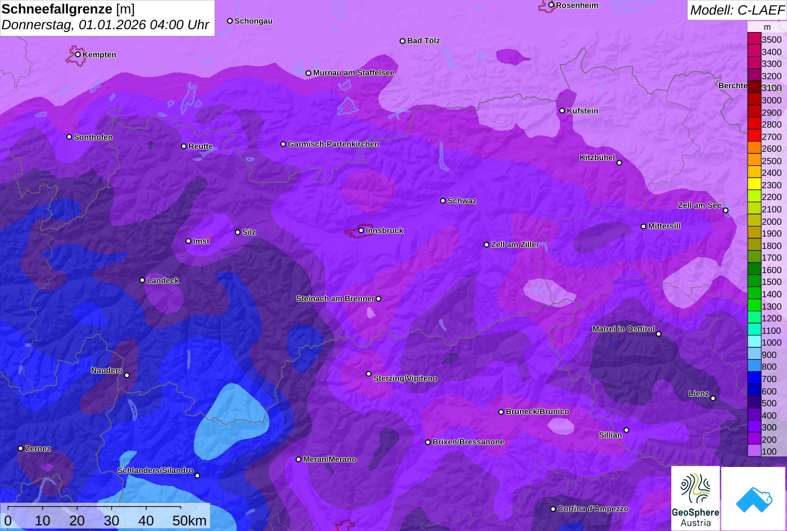Click the Schlanders/Silandro label
Screen dimensions: 787x531
coord(155,470)
